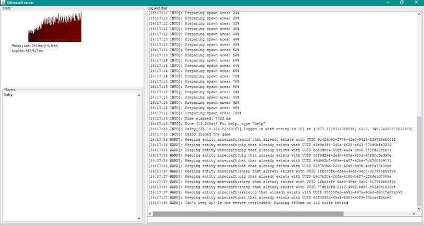Click the 'Preparing spawn area: 44%' log line
Image resolution: width=424 pixels, height=225 pixels.
point(194,39)
